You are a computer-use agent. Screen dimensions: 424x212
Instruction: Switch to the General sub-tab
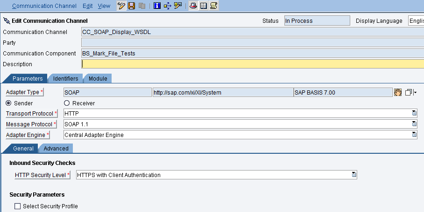tap(23, 148)
